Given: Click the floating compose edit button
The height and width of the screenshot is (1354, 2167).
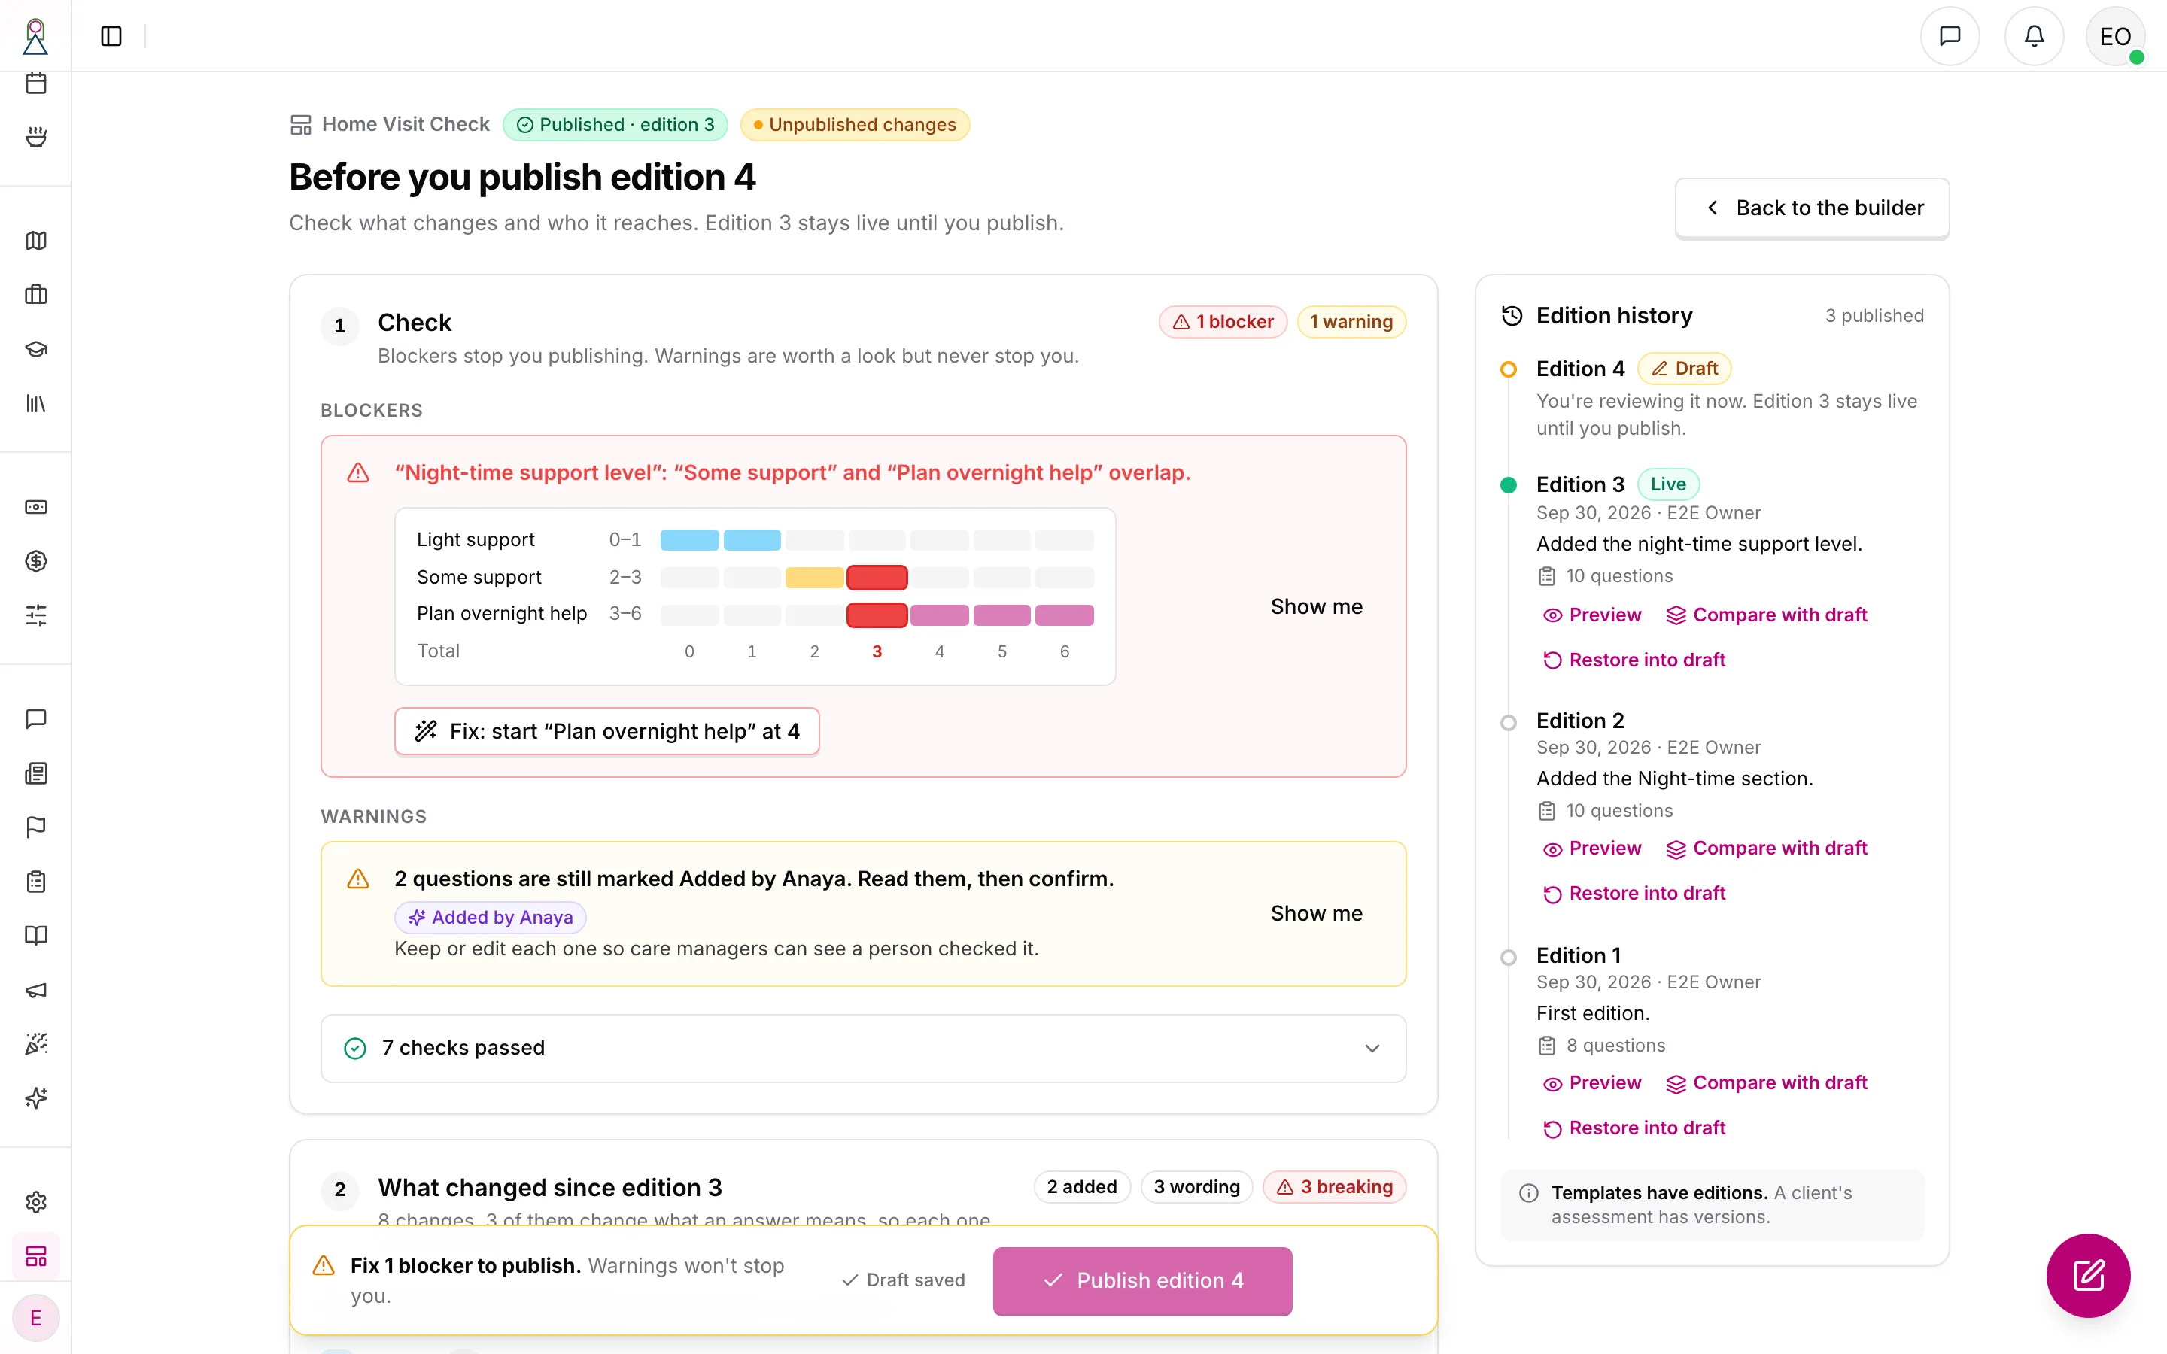Looking at the screenshot, I should 2088,1275.
